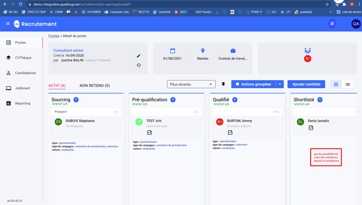Go back in browser history
Screen dimensions: 362x205
[x=5, y=4]
